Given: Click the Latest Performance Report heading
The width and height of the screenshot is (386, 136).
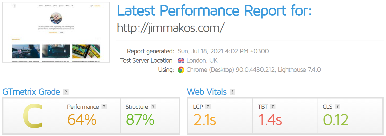Looking at the screenshot, I should click(x=214, y=11).
